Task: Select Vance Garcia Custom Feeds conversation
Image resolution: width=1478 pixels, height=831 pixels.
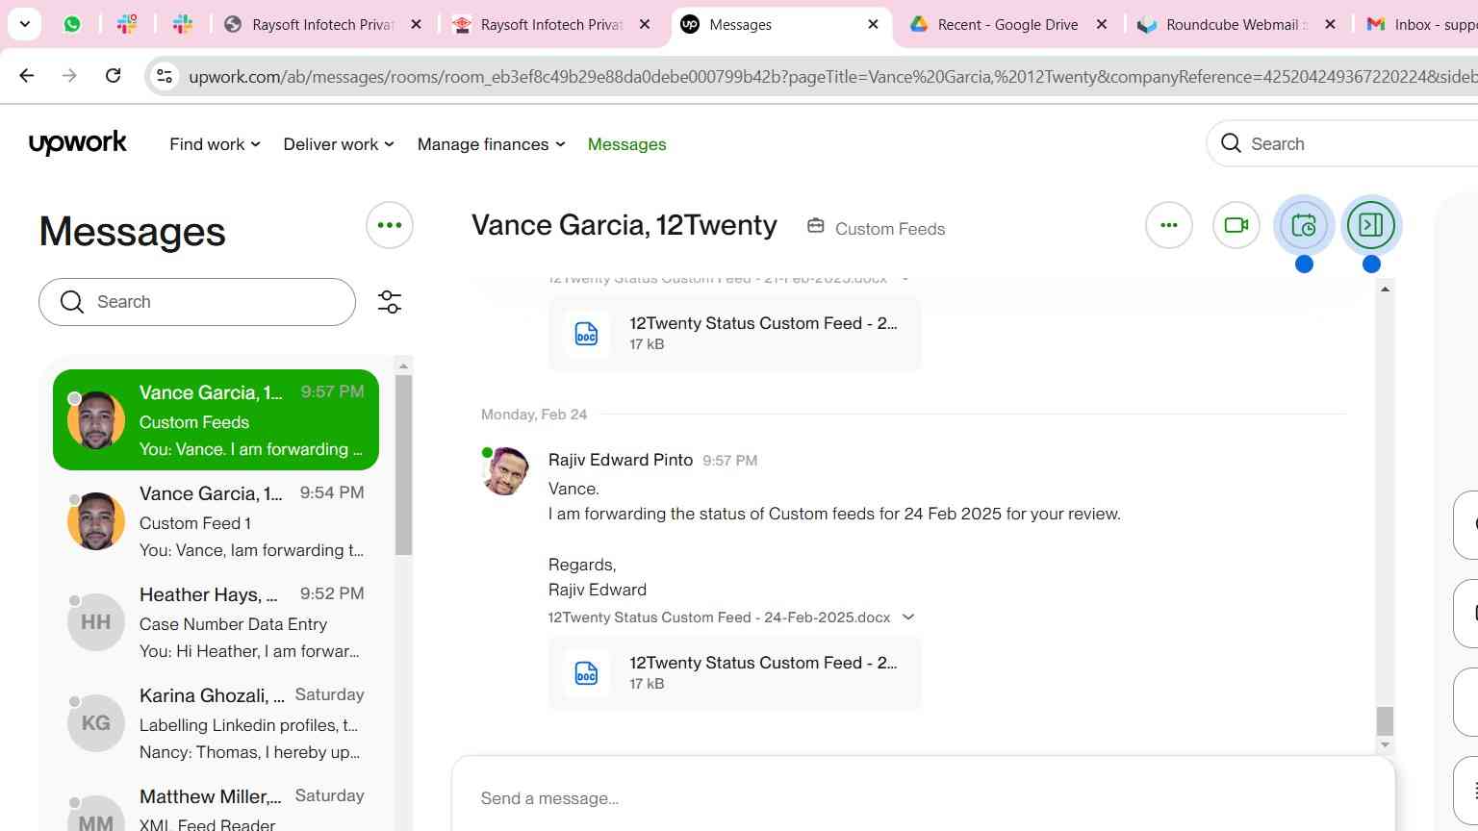Action: click(x=216, y=420)
